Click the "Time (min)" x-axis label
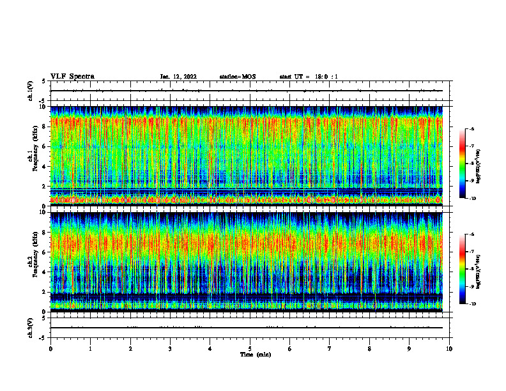506x391 pixels. (256, 355)
